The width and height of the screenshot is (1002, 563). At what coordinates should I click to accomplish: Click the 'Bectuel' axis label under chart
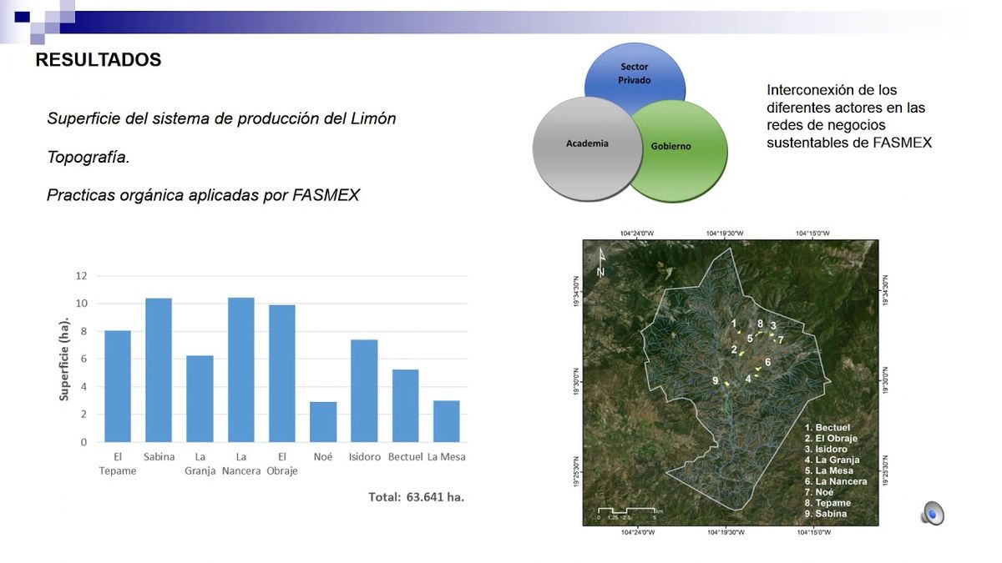tap(405, 457)
